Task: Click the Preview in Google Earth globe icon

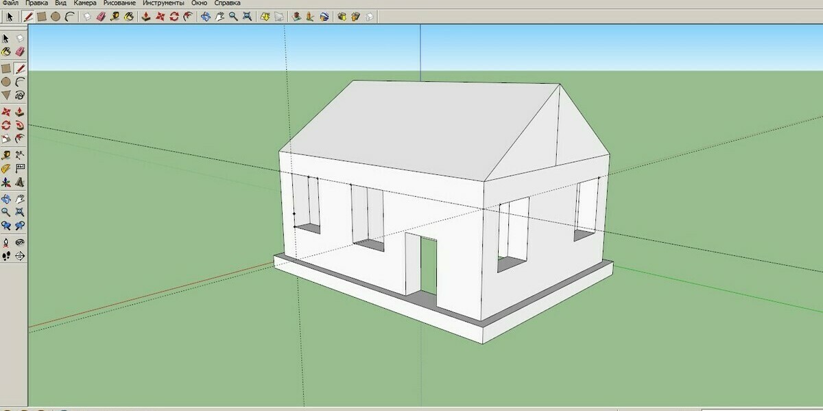Action: (324, 16)
